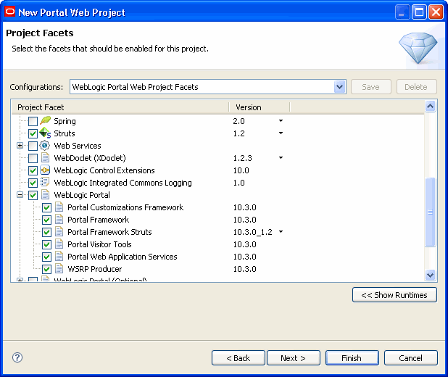Screen dimensions: 448x377
Task: Toggle WebLogic Integrated Commons Logging checkbox
Action: point(33,183)
